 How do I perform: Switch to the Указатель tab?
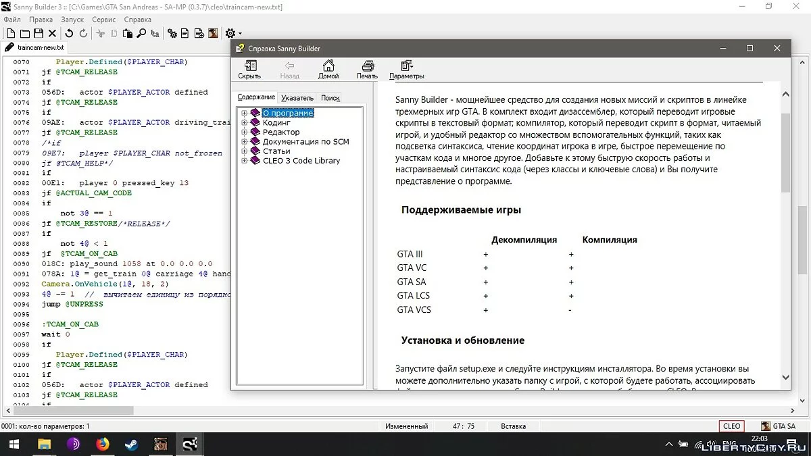297,98
